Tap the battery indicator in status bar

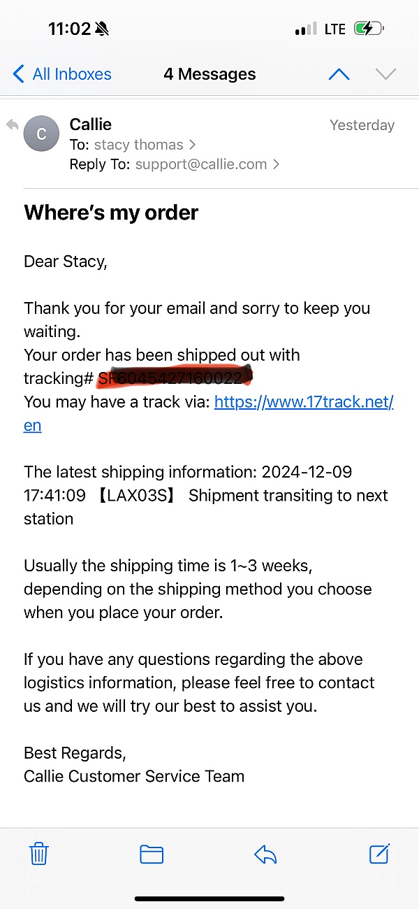(x=368, y=29)
